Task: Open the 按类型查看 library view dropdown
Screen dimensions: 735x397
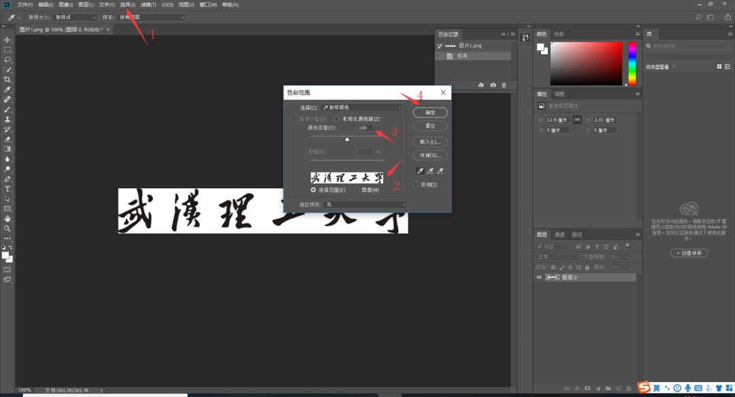Action: click(660, 67)
